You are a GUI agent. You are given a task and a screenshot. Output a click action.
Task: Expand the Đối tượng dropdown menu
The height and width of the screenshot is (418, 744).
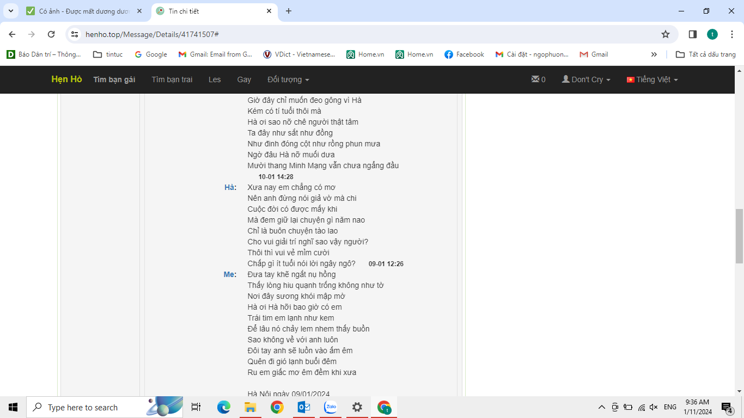click(288, 79)
